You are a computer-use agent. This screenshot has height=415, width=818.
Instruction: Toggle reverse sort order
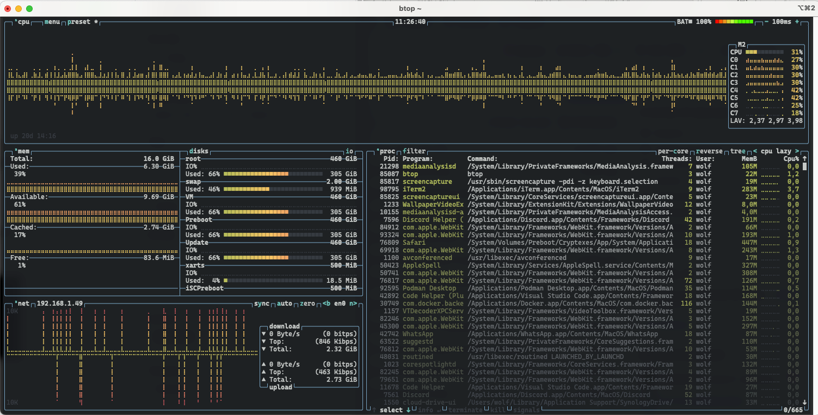coord(710,151)
